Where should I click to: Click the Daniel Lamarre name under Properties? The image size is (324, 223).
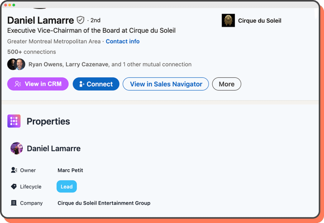53,148
